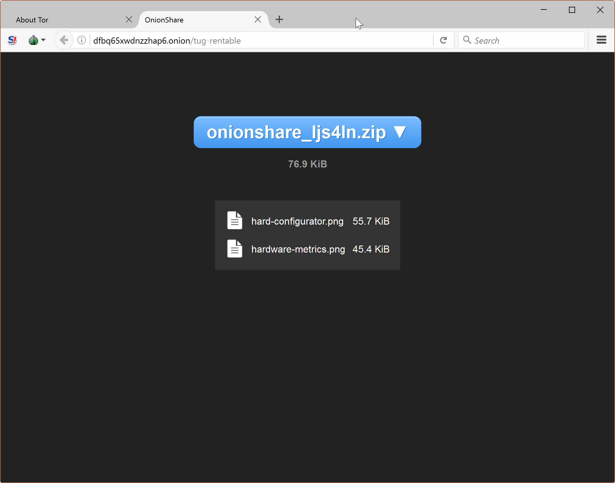The height and width of the screenshot is (483, 615).
Task: Click the file icon beside hard-configurator.png
Action: (235, 220)
